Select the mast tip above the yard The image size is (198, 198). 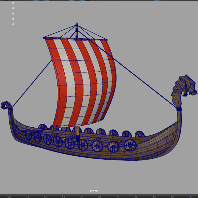[77, 30]
